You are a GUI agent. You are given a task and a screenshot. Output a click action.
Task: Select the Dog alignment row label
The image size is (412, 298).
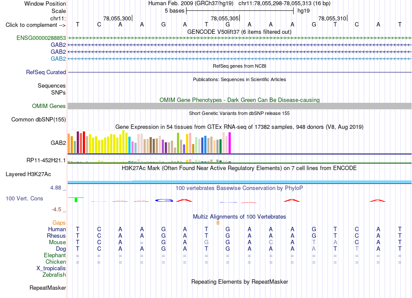pos(61,249)
